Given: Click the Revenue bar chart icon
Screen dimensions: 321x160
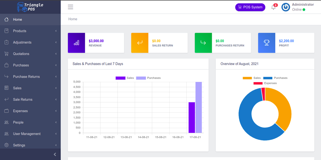Looking at the screenshot, I should 77,43.
